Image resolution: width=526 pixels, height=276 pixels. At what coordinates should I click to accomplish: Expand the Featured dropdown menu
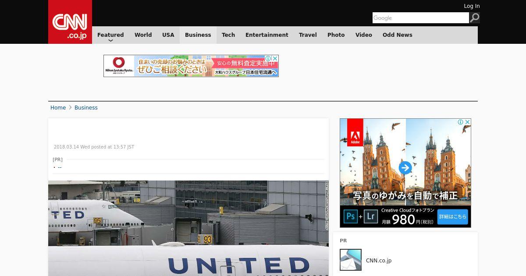[x=110, y=35]
